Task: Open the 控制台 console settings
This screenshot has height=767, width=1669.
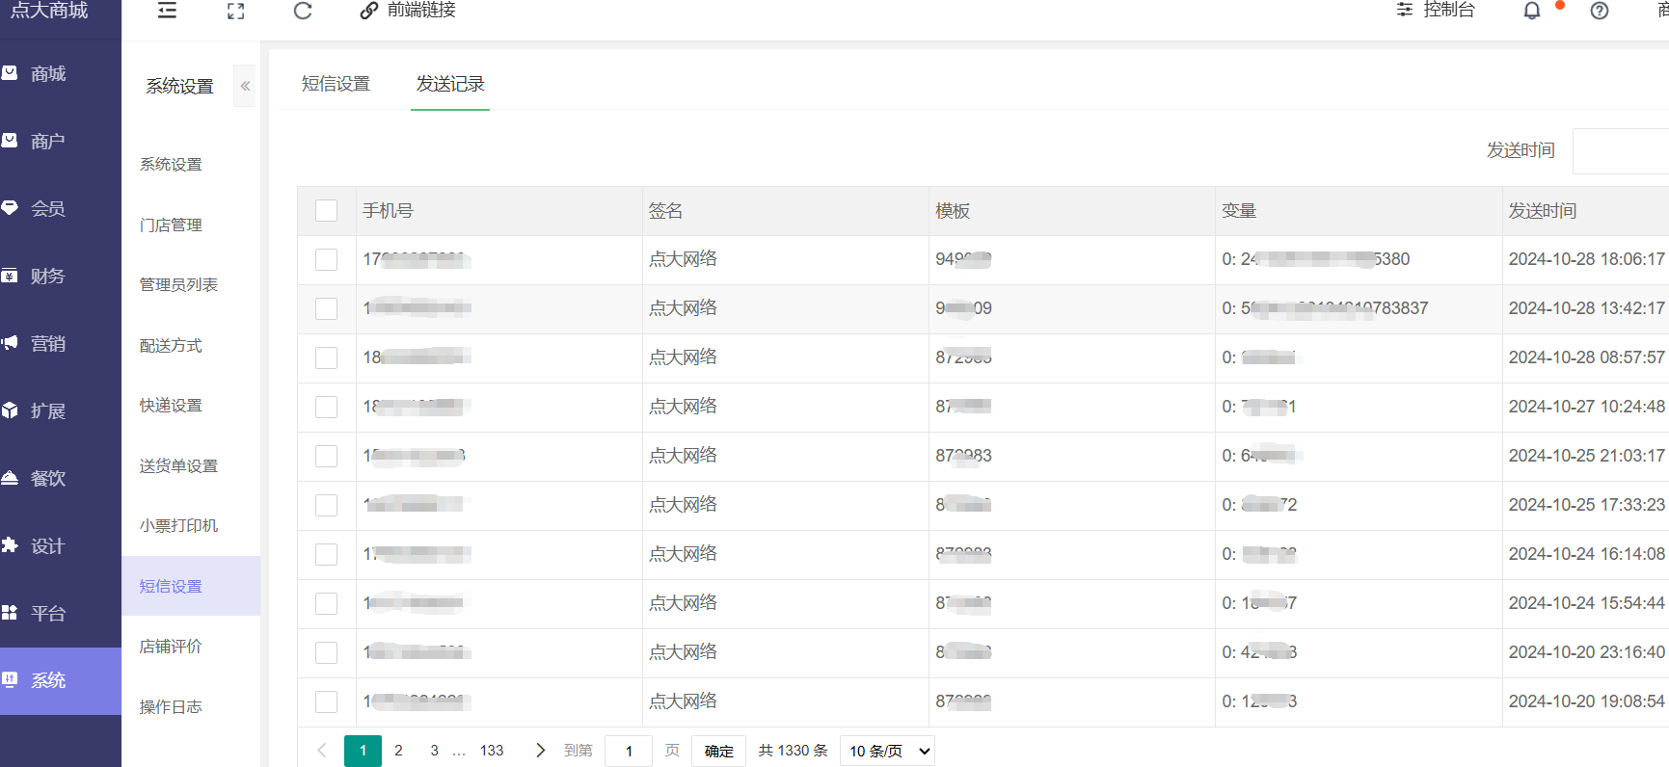Action: 1436,11
